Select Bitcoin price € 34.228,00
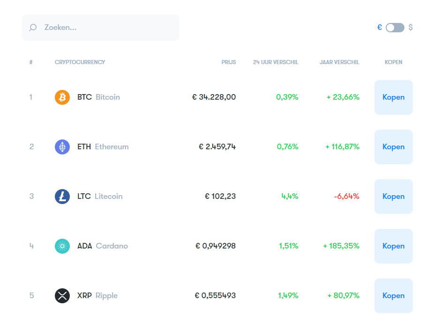The image size is (441, 322). (x=214, y=97)
